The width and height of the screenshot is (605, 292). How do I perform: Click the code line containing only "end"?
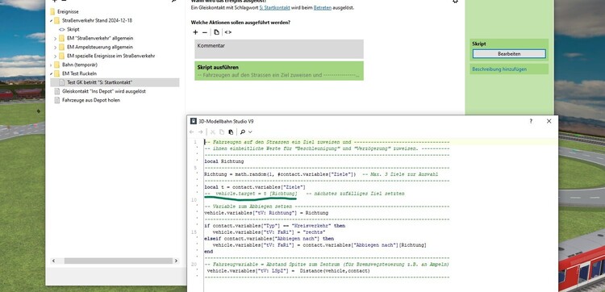(x=208, y=252)
